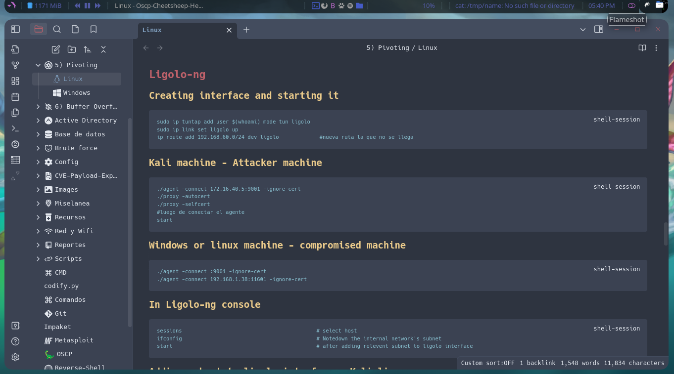Open today's daily note calendar icon

point(15,97)
